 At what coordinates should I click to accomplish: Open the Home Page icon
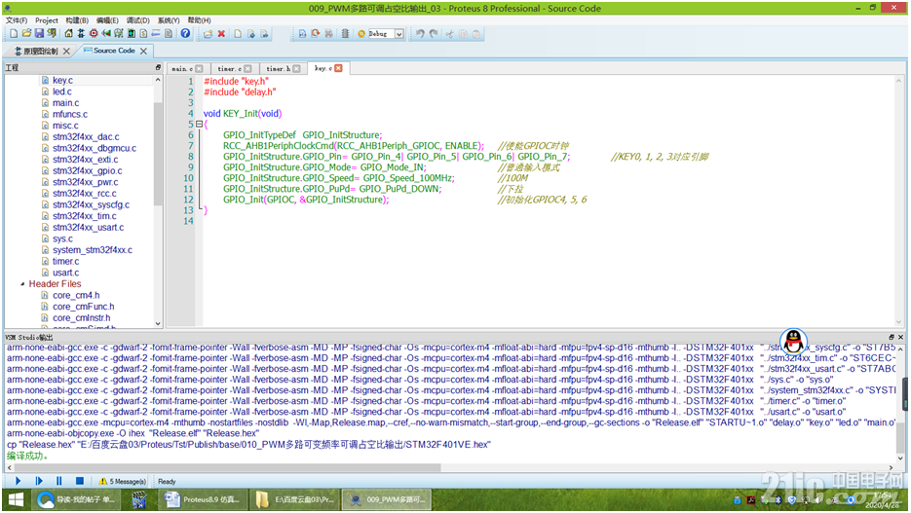pos(68,34)
